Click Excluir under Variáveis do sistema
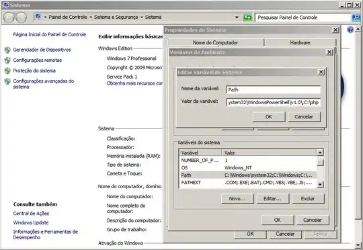Viewport: 363px width, 250px height. 308,199
